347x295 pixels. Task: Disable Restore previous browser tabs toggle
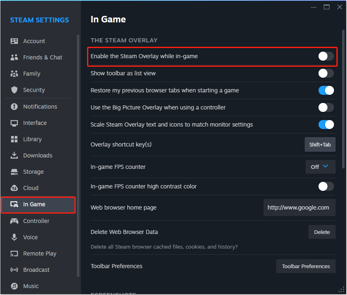326,90
